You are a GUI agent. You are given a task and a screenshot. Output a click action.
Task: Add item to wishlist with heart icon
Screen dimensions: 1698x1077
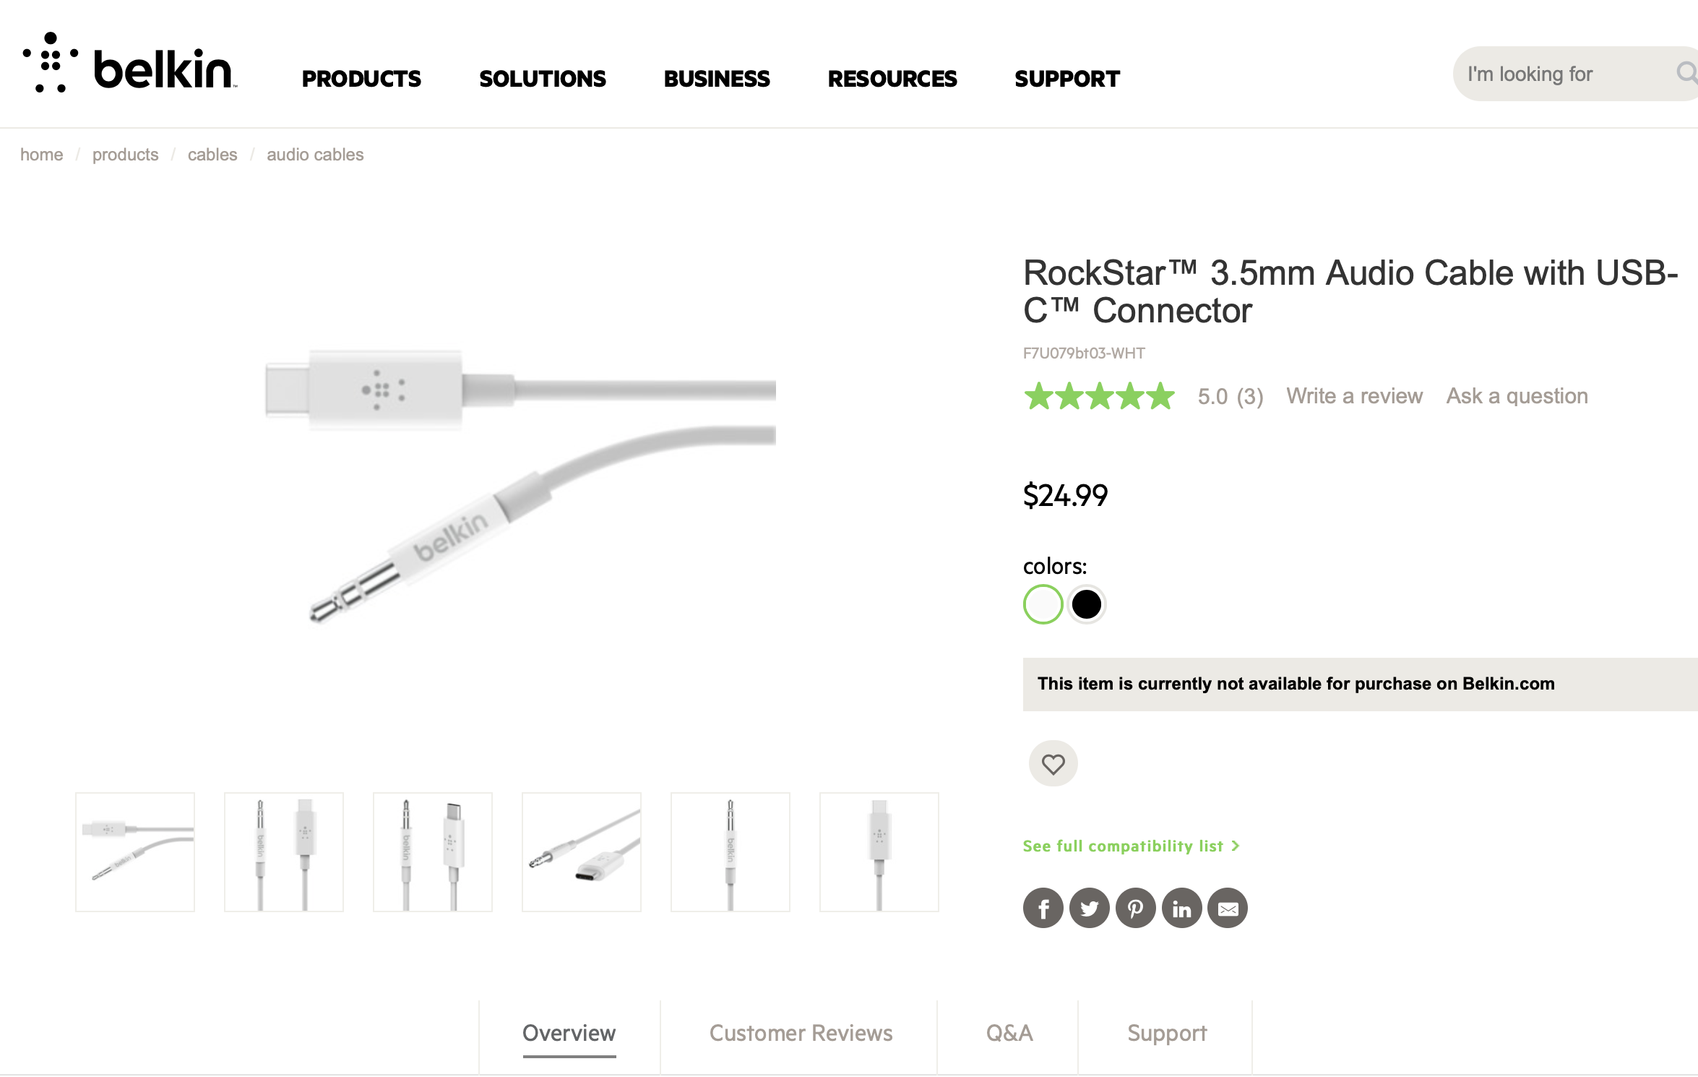(1053, 763)
